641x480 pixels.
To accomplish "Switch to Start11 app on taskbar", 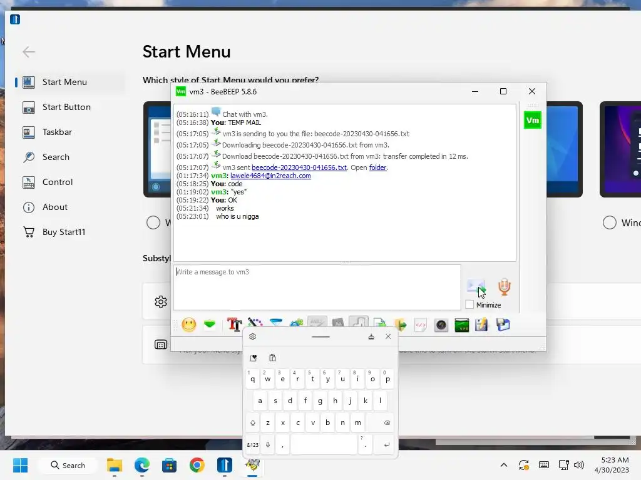I will click(225, 465).
